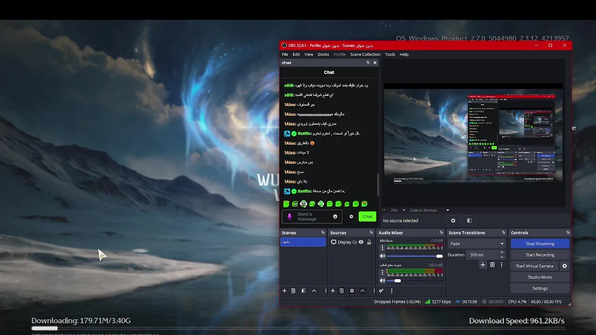This screenshot has width=596, height=335.
Task: Increase transition duration with up arrow
Action: pyautogui.click(x=501, y=253)
